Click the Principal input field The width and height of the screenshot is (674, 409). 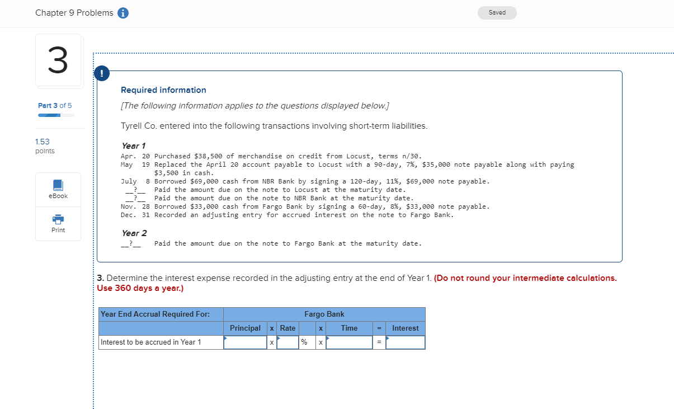[245, 342]
